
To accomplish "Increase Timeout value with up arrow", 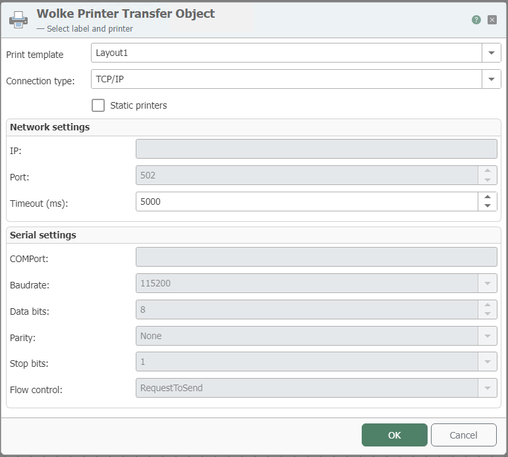I will (488, 197).
